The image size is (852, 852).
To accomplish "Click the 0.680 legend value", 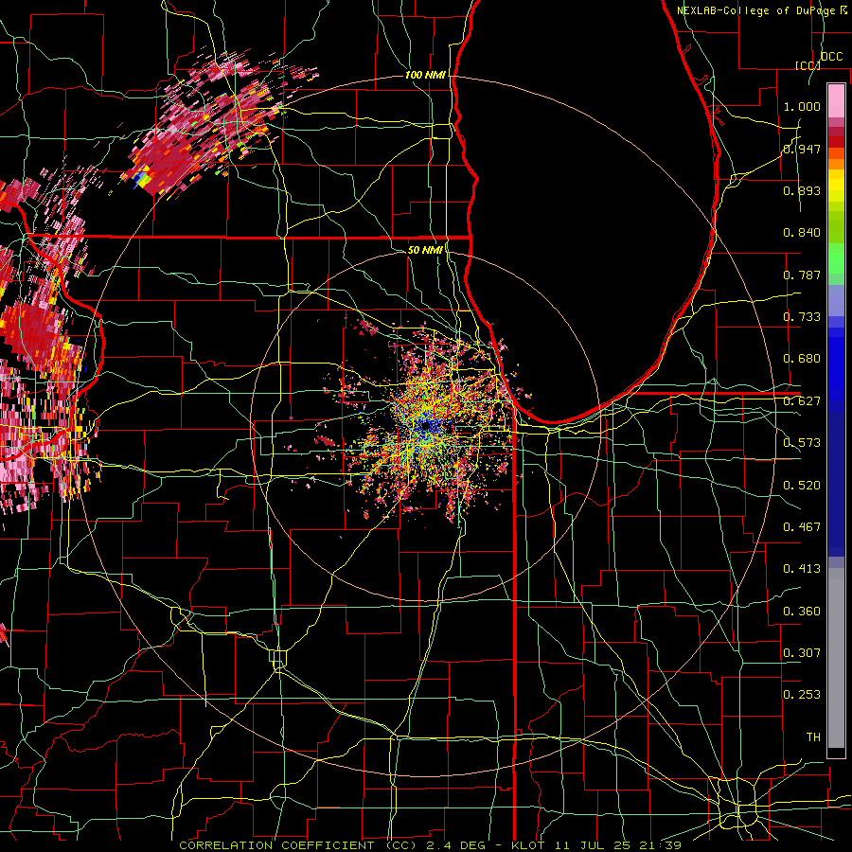I will pyautogui.click(x=802, y=359).
